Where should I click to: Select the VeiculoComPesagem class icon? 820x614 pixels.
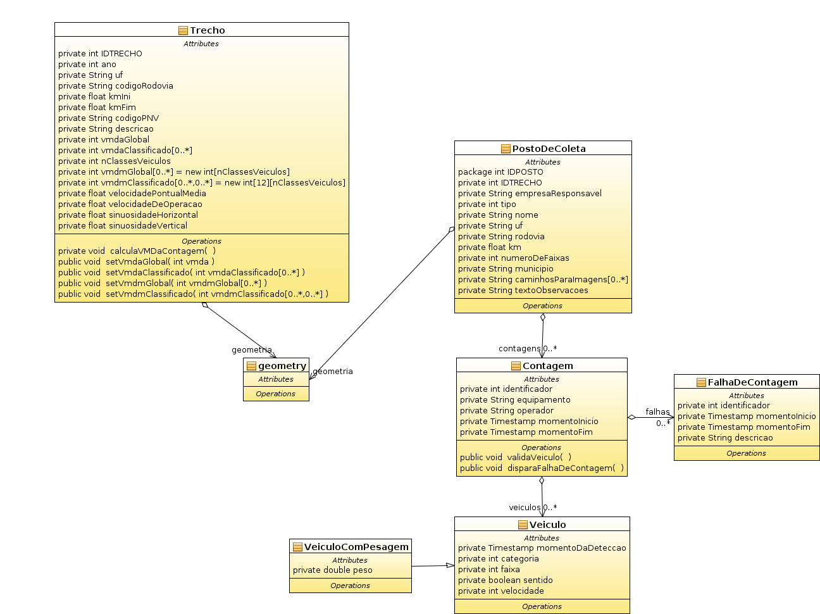pos(297,547)
